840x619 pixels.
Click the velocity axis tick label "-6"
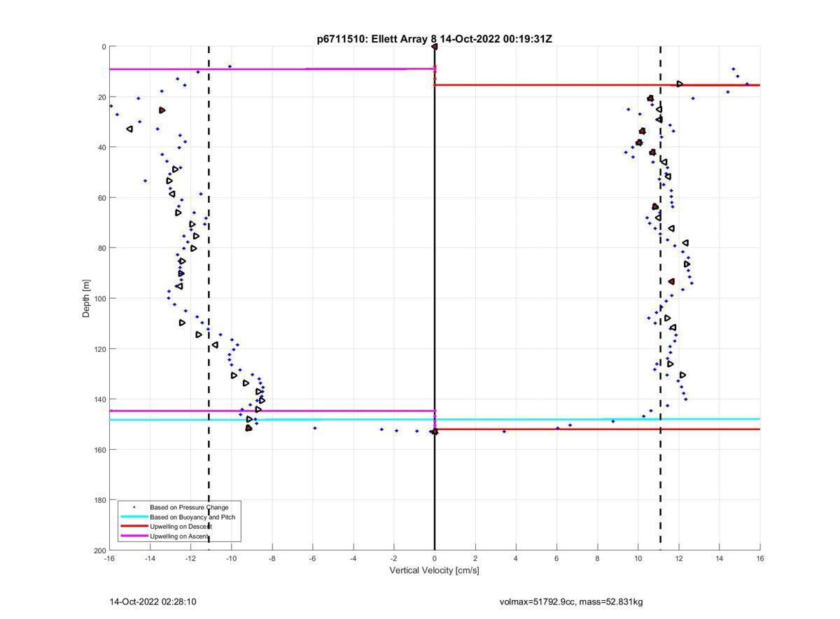pyautogui.click(x=312, y=559)
